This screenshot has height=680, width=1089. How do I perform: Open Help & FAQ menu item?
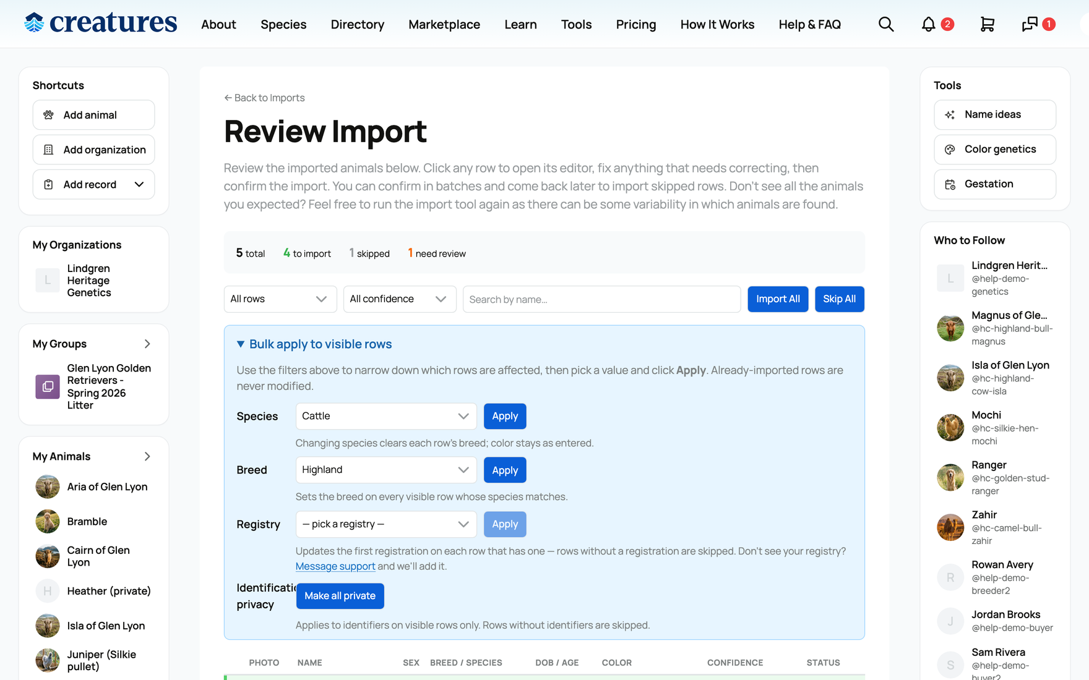coord(810,24)
